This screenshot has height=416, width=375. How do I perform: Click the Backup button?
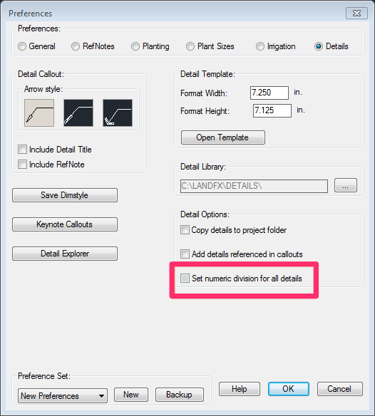click(x=180, y=395)
